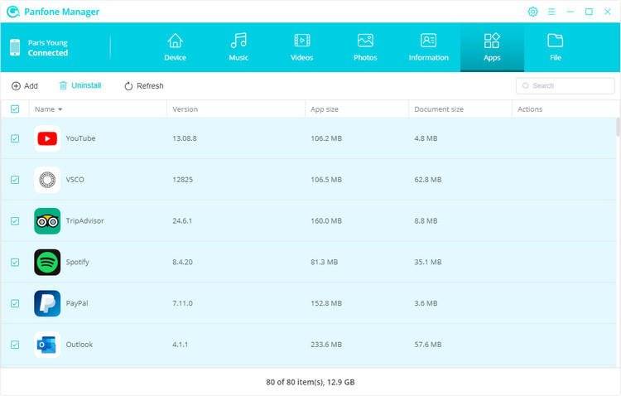Click version 24.6.1 of TripAdvisor
Image resolution: width=621 pixels, height=396 pixels.
coord(182,221)
